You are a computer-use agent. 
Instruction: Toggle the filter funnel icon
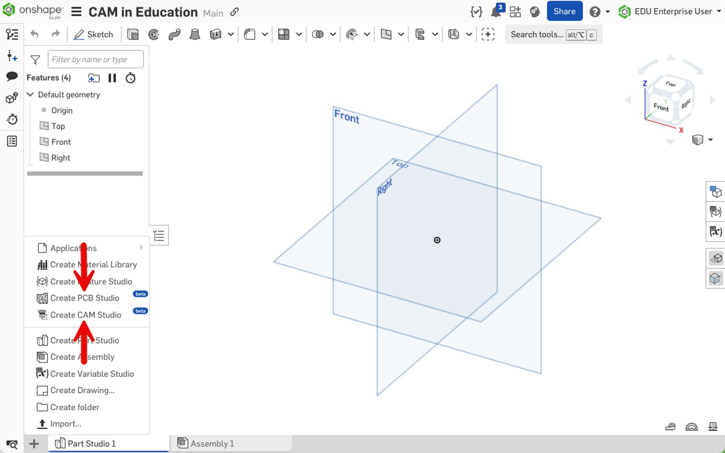(x=35, y=59)
